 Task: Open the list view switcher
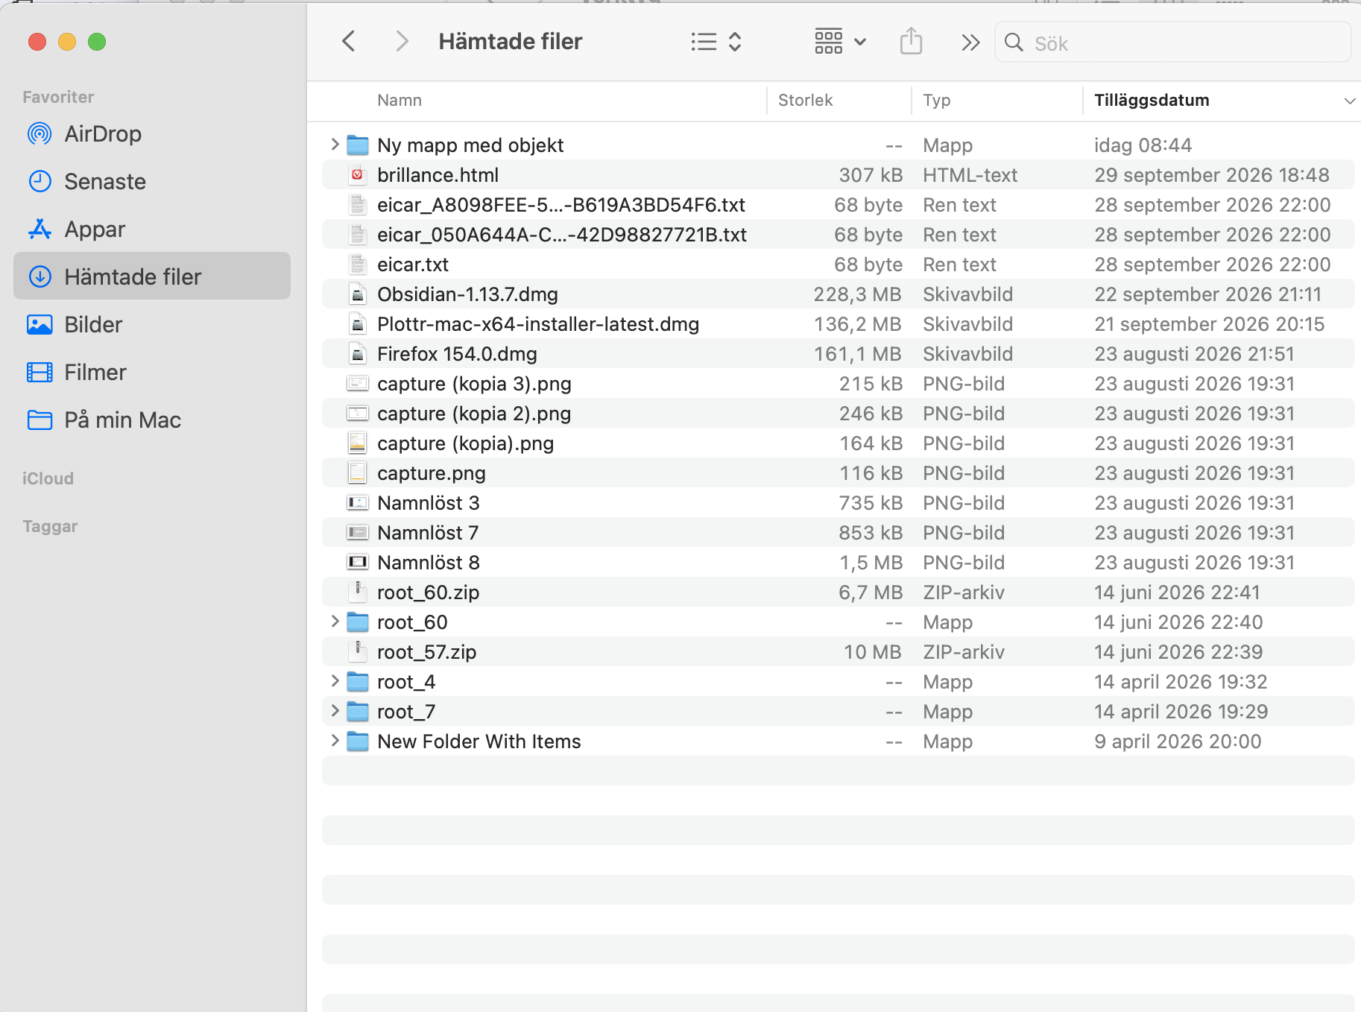pos(716,42)
